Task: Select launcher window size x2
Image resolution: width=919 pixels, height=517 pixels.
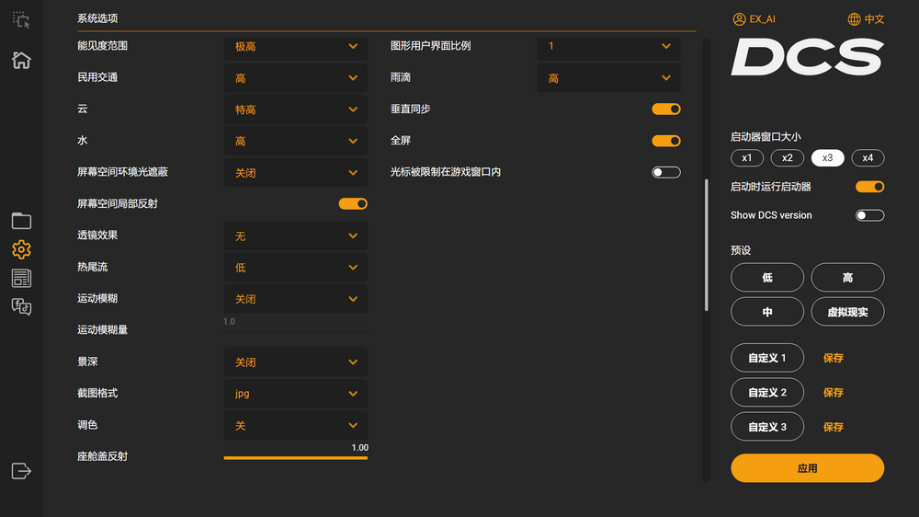Action: pos(788,157)
